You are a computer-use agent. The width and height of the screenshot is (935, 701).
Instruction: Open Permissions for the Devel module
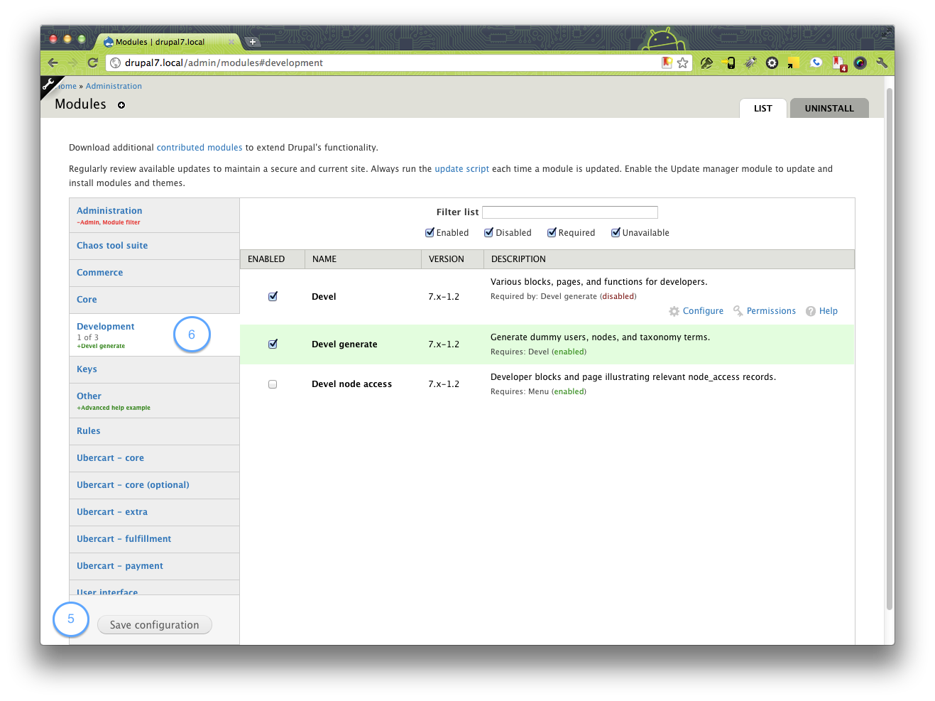771,310
